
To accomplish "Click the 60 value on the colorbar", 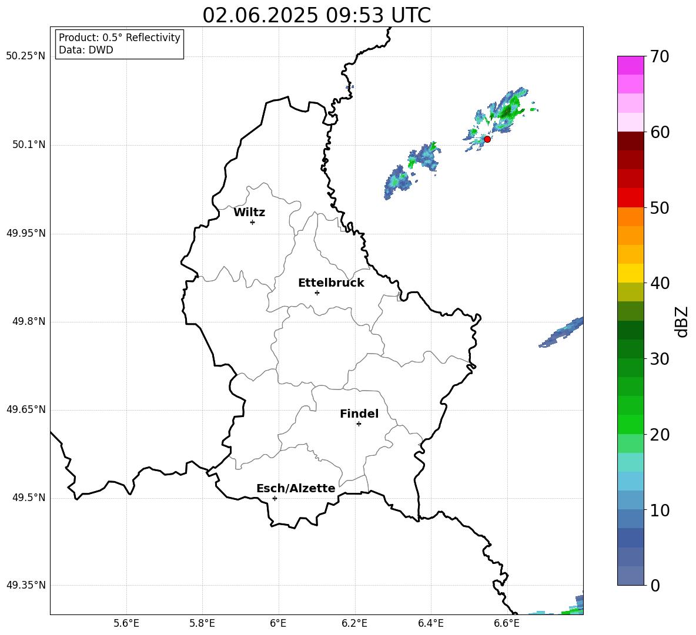I will point(660,132).
